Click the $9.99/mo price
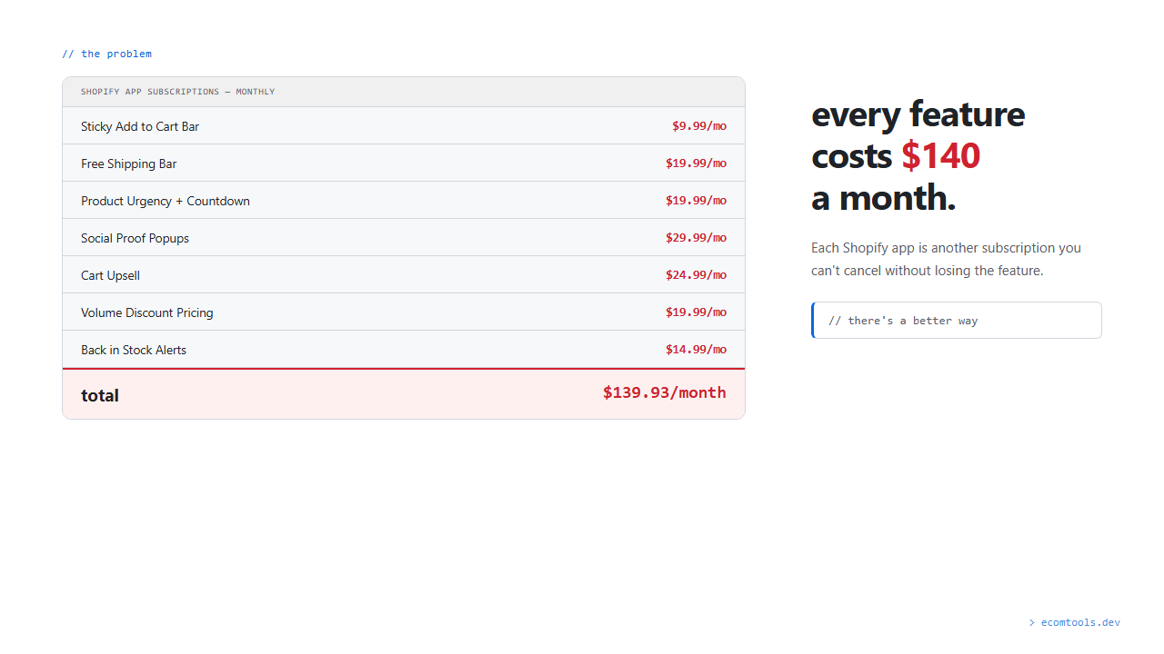Screen dimensions: 1164x654 point(698,126)
